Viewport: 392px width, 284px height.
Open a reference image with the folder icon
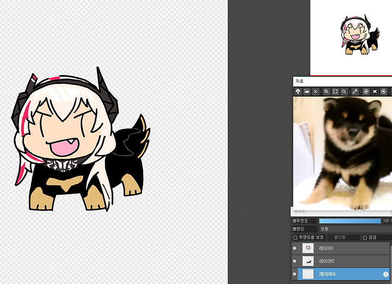[307, 91]
